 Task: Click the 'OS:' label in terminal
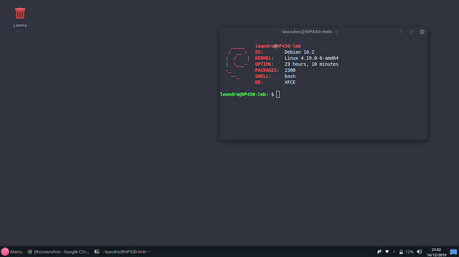(x=259, y=52)
